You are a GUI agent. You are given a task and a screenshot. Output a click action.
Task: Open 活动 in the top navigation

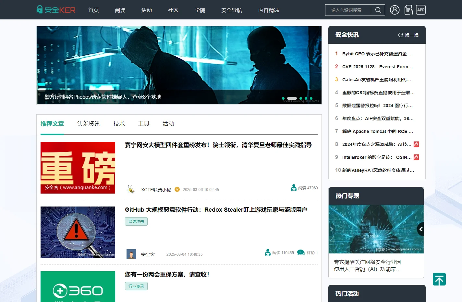pyautogui.click(x=147, y=10)
